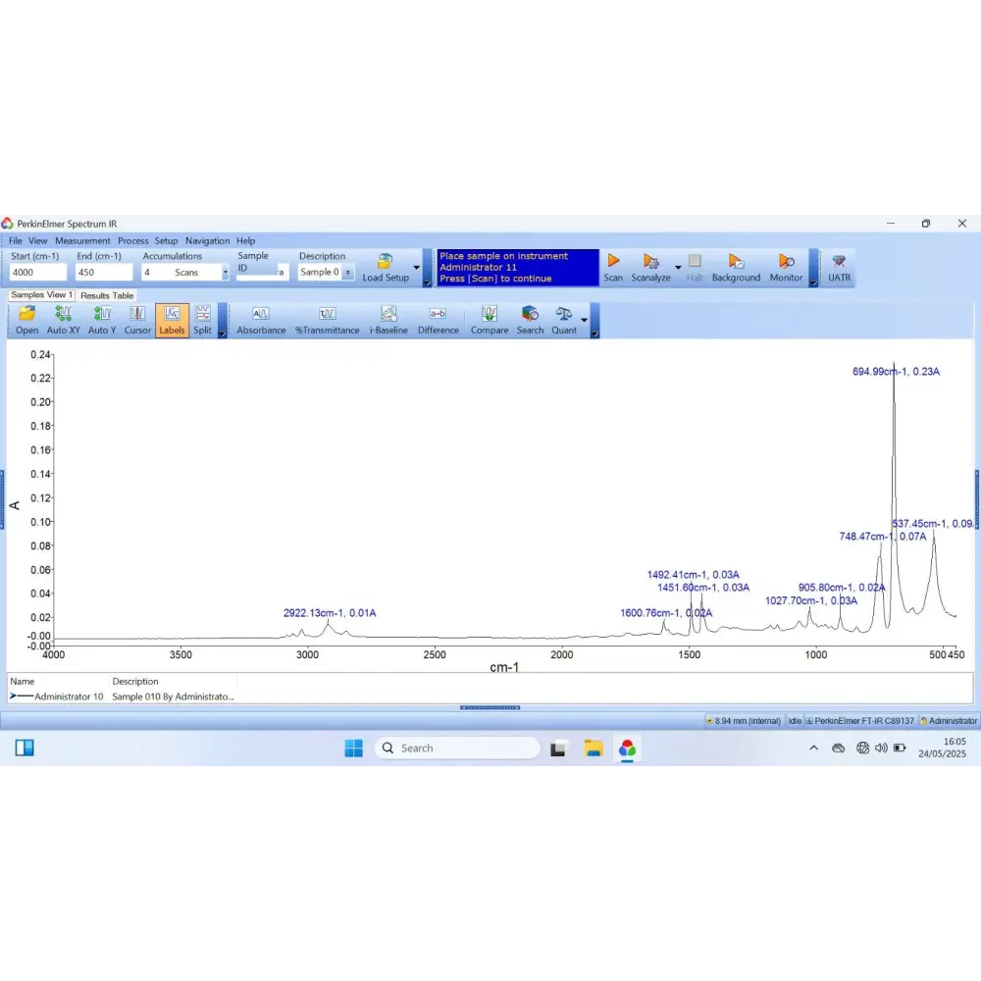
Task: Apply interactive baseline correction (i-Baseline)
Action: pos(388,321)
